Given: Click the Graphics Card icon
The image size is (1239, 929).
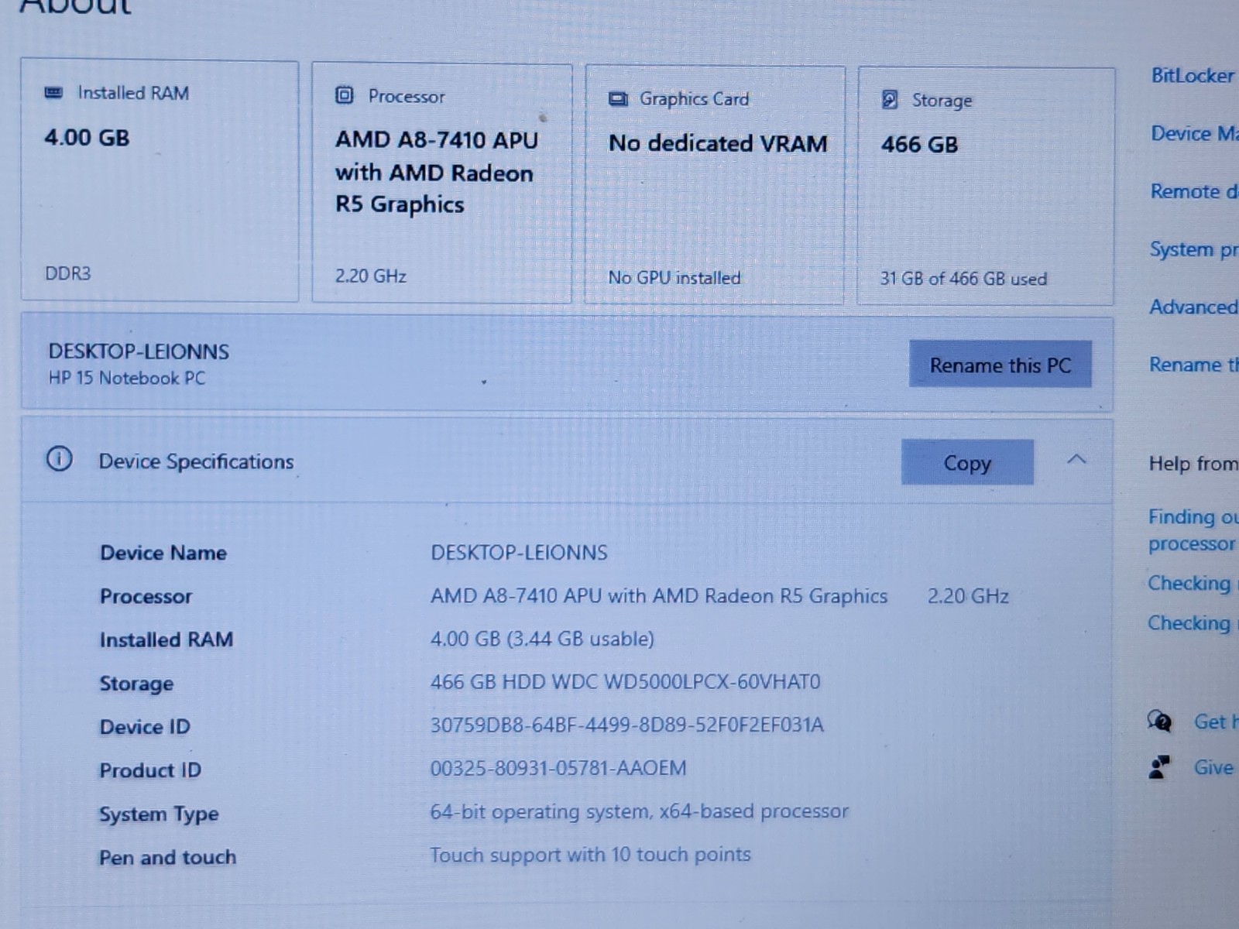Looking at the screenshot, I should (618, 99).
